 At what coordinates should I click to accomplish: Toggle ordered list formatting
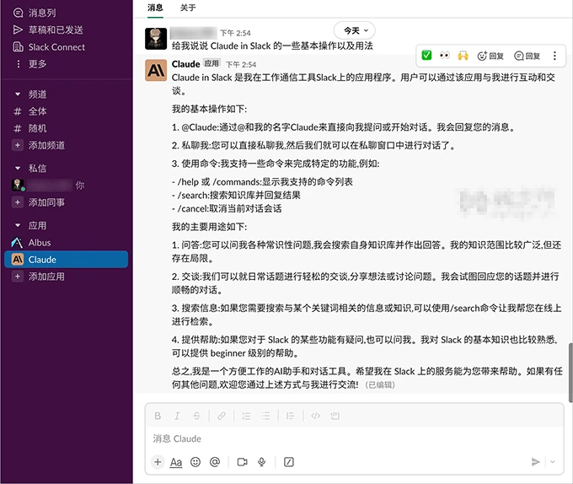pyautogui.click(x=246, y=416)
